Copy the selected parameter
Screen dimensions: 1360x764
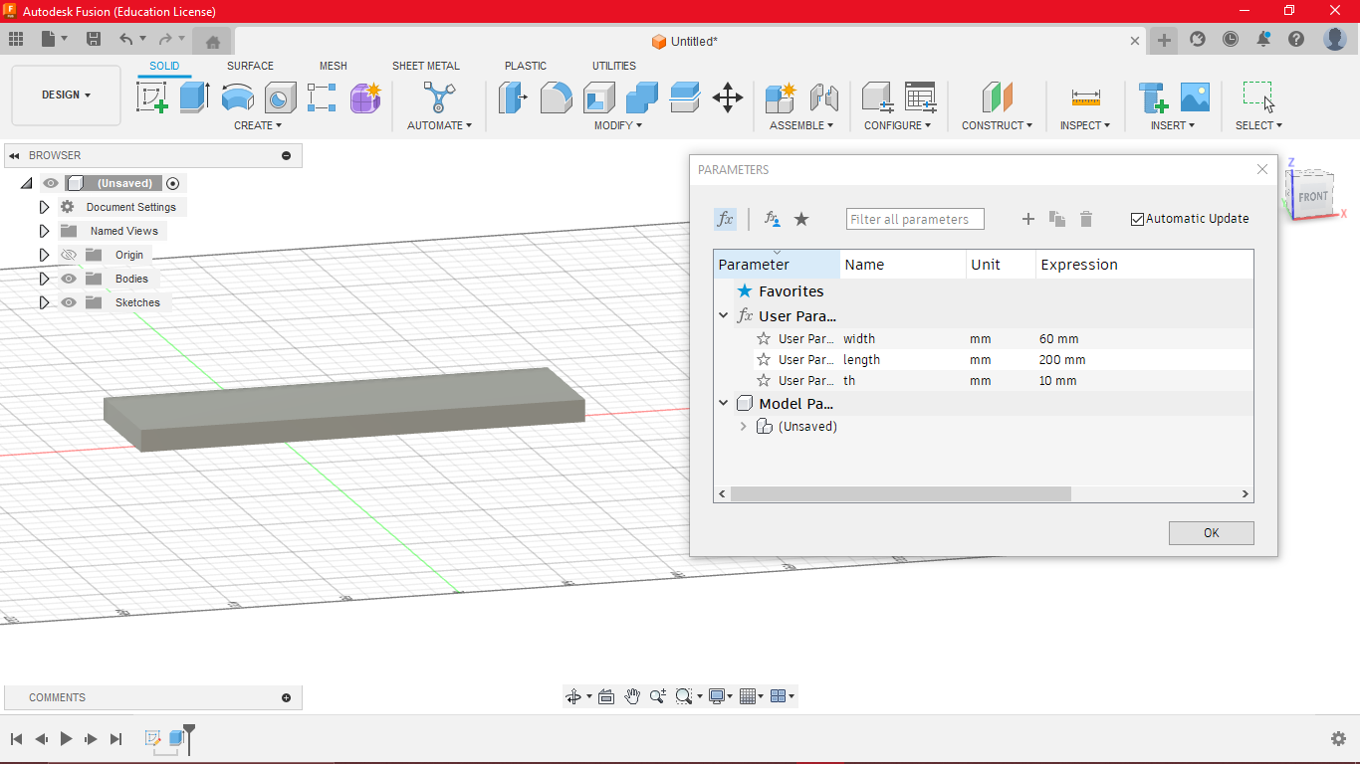pos(1057,219)
